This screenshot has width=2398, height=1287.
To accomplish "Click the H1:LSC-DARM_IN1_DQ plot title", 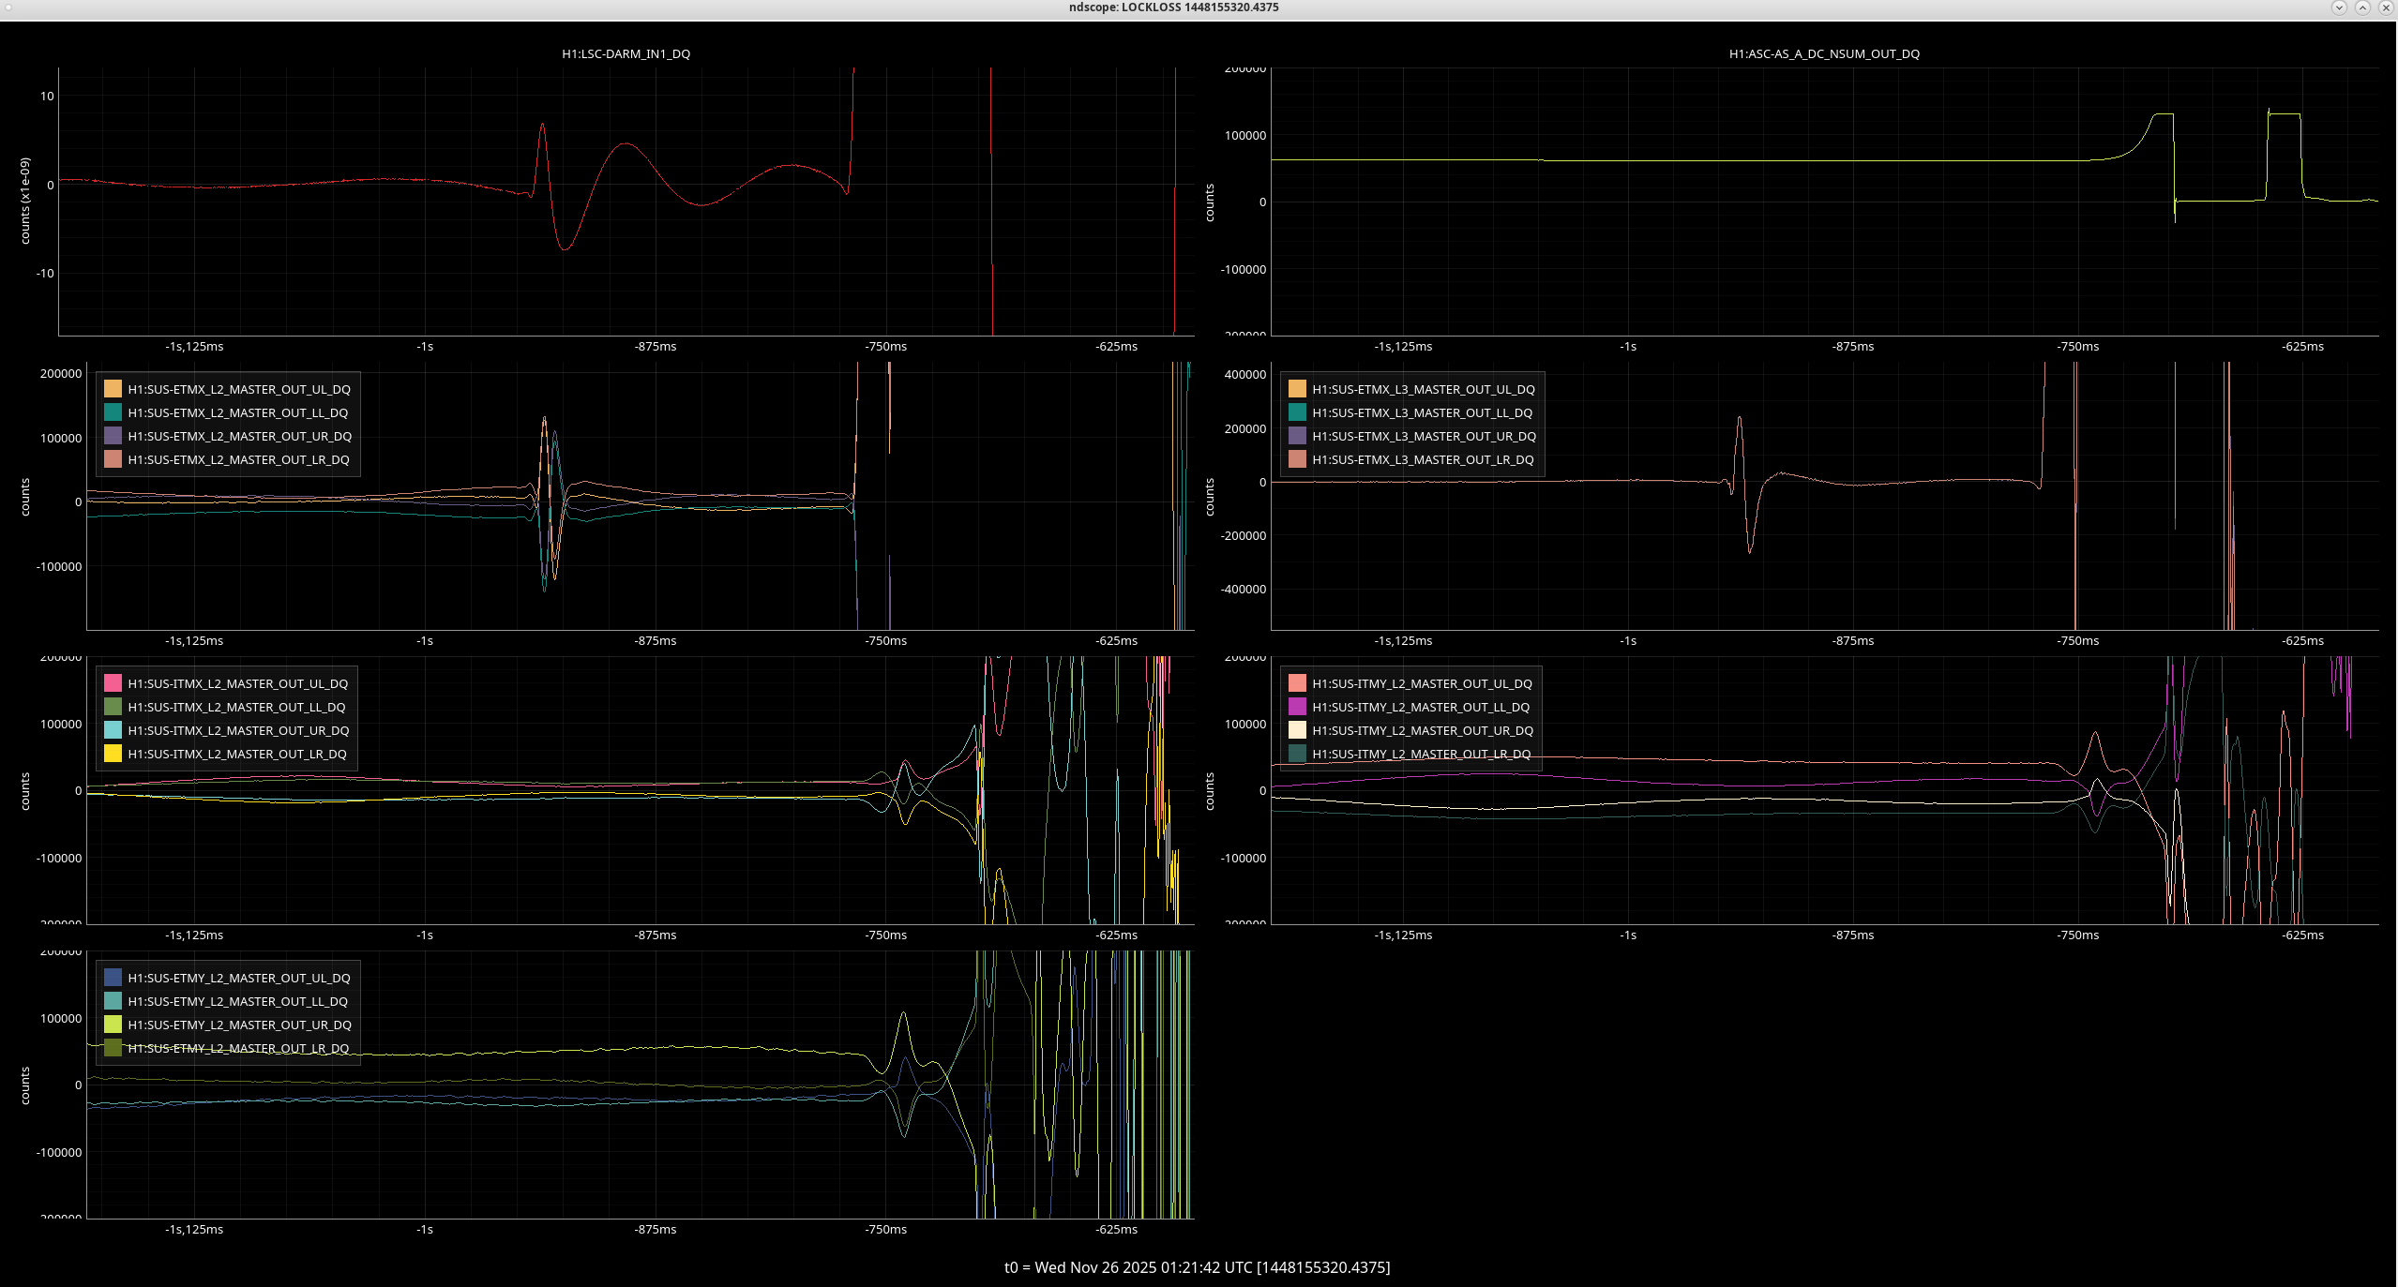I will 626,53.
